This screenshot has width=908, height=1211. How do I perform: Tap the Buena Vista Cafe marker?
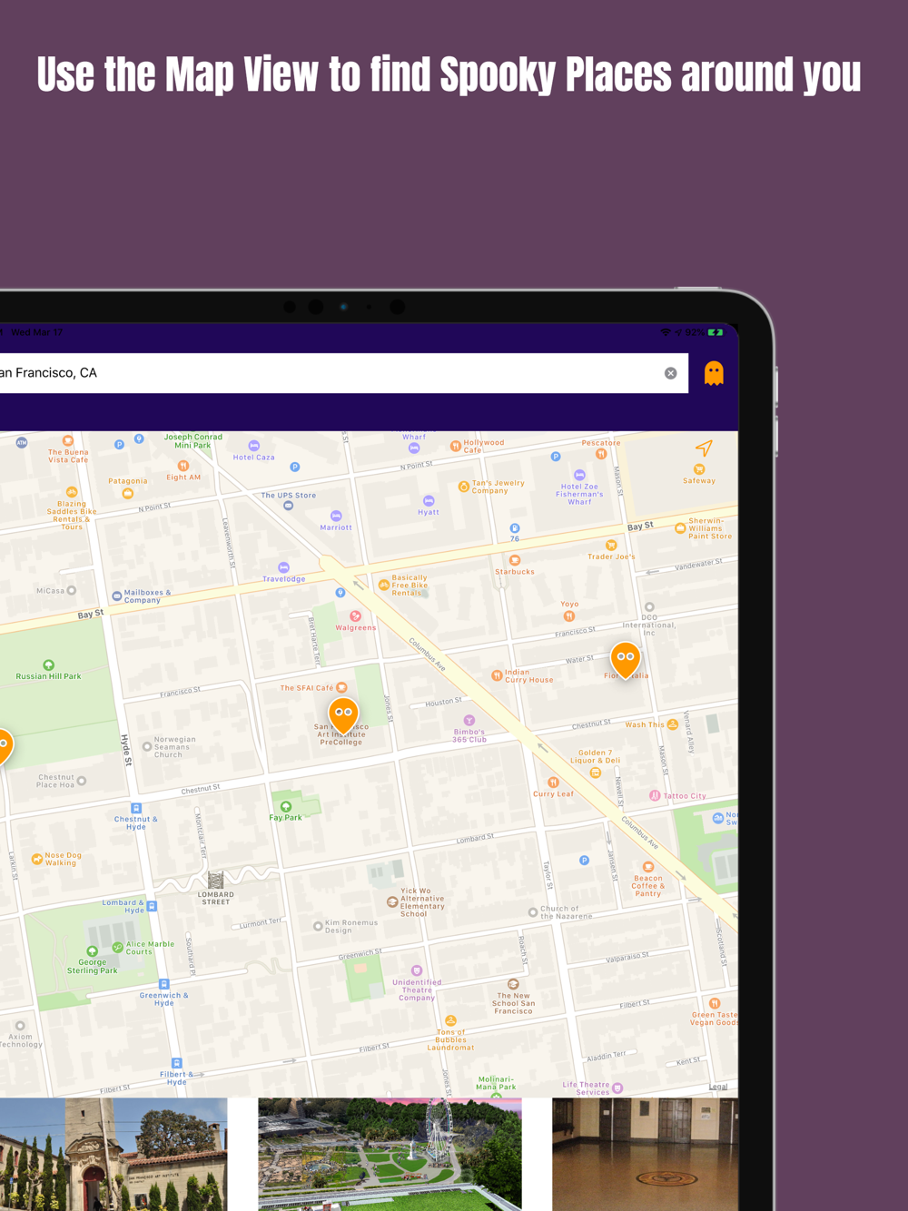pos(68,441)
